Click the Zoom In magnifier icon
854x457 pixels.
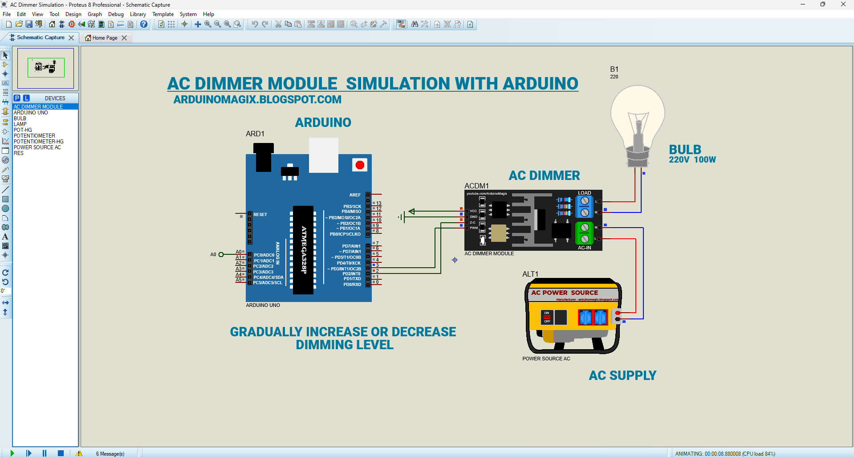(x=207, y=24)
